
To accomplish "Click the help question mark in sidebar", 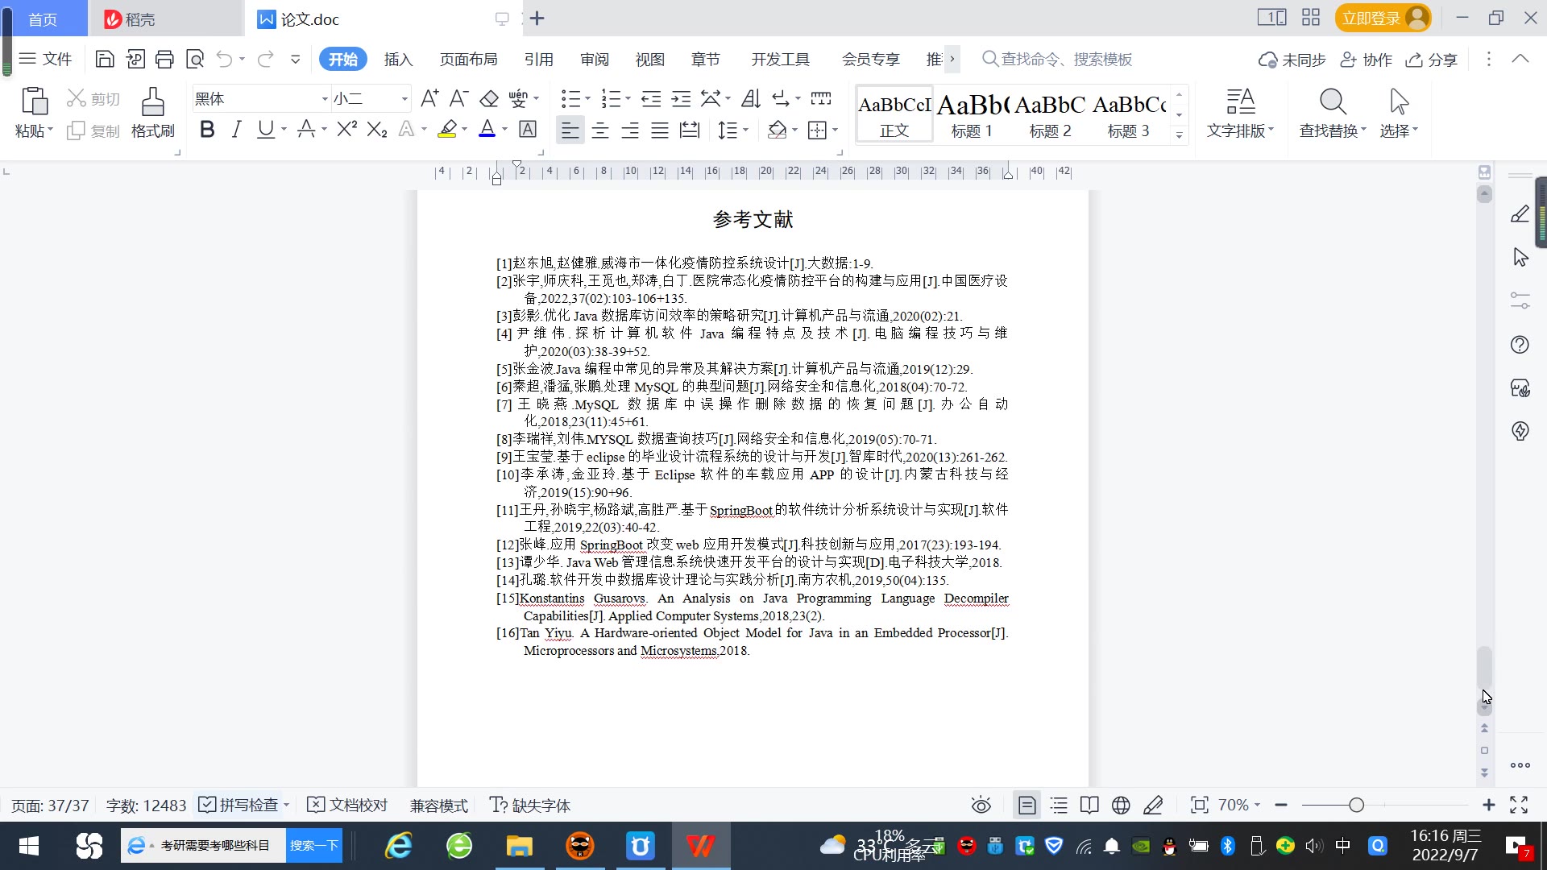I will tap(1520, 345).
